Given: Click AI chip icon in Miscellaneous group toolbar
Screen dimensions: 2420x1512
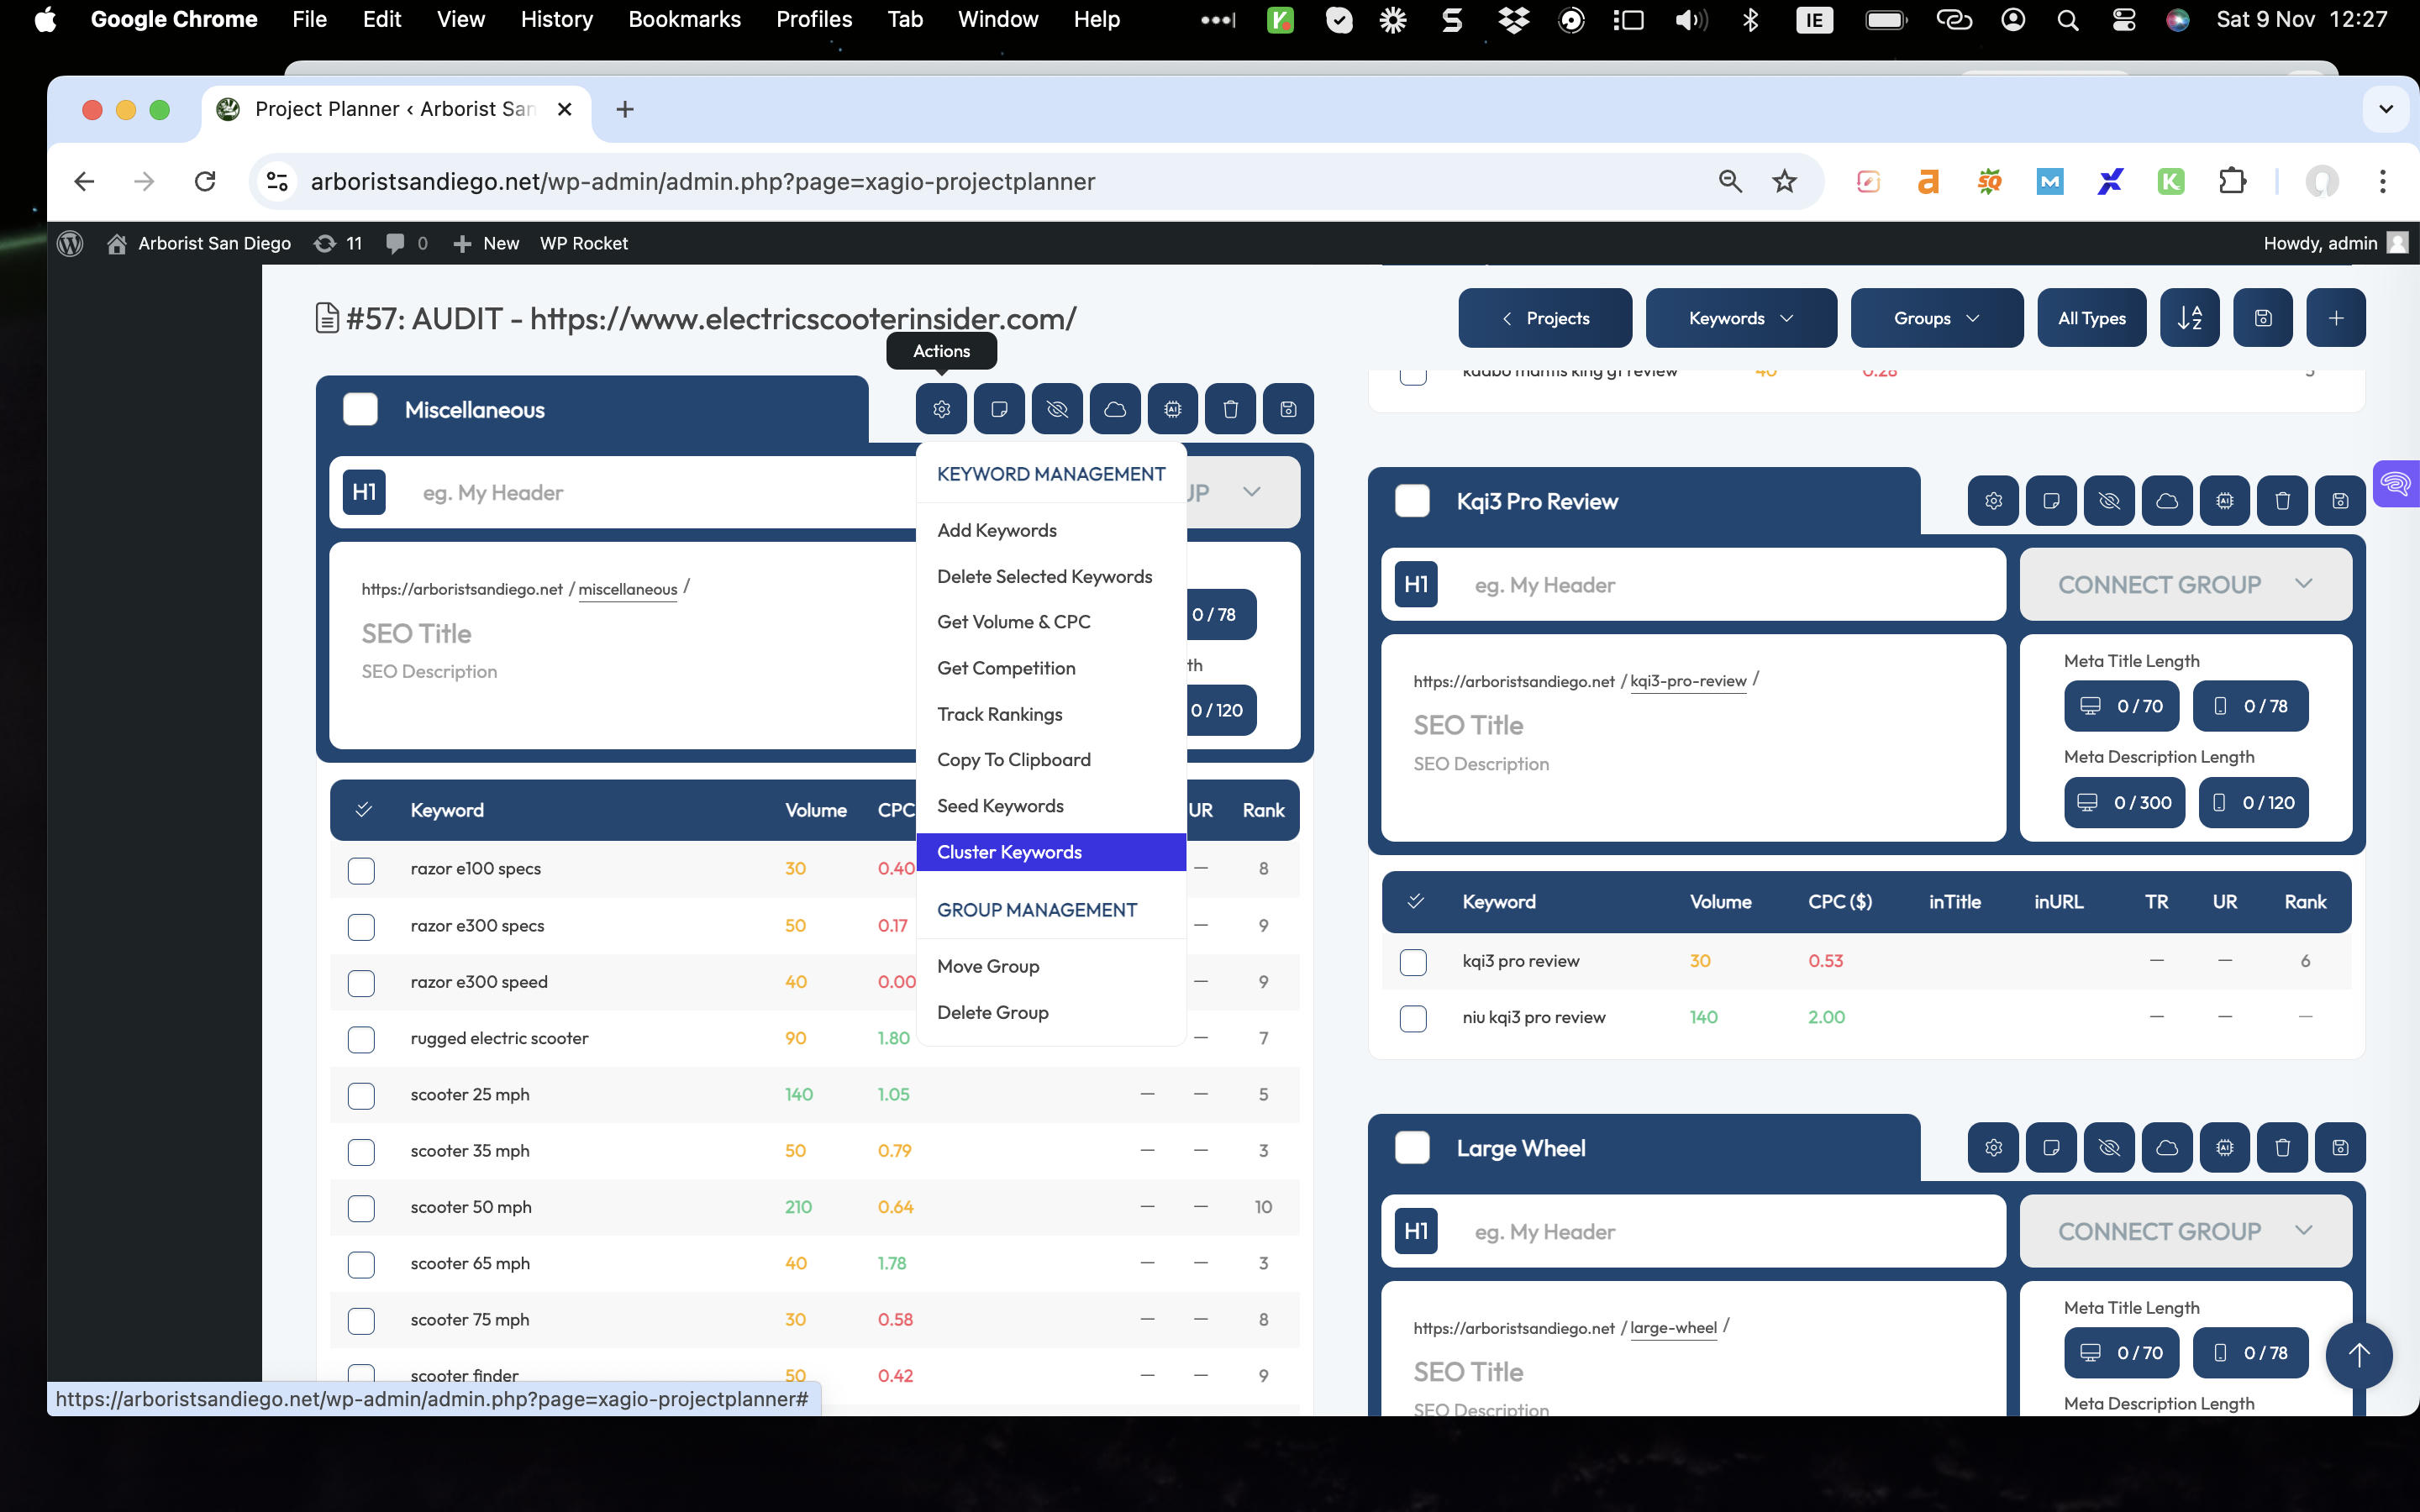Looking at the screenshot, I should (1173, 409).
